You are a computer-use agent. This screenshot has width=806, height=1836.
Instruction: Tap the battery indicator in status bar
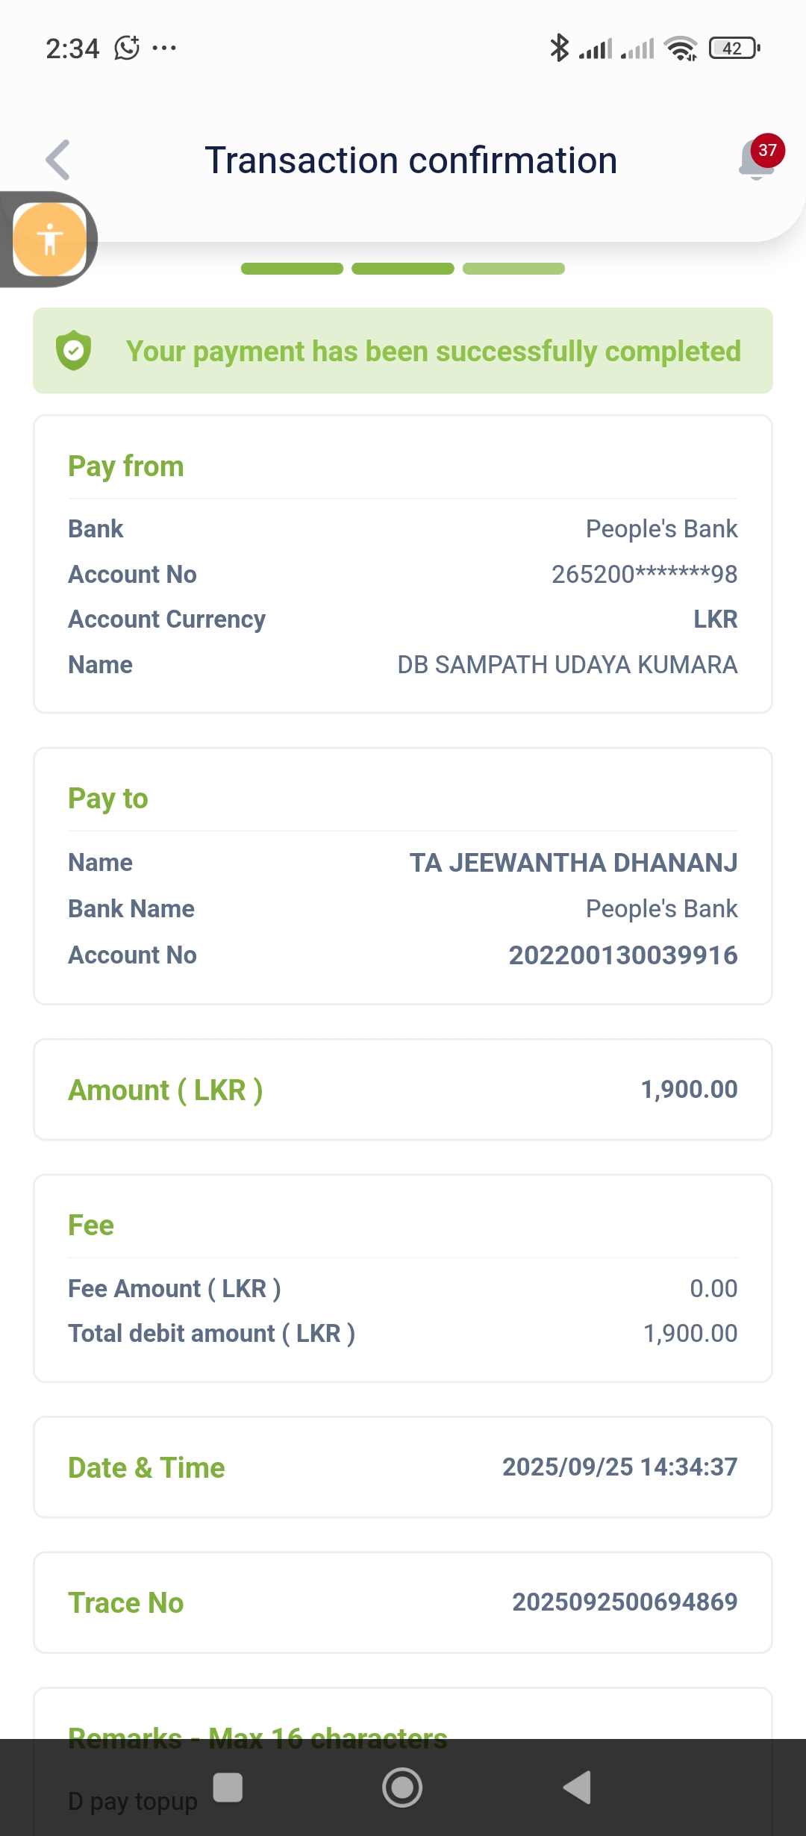tap(734, 49)
